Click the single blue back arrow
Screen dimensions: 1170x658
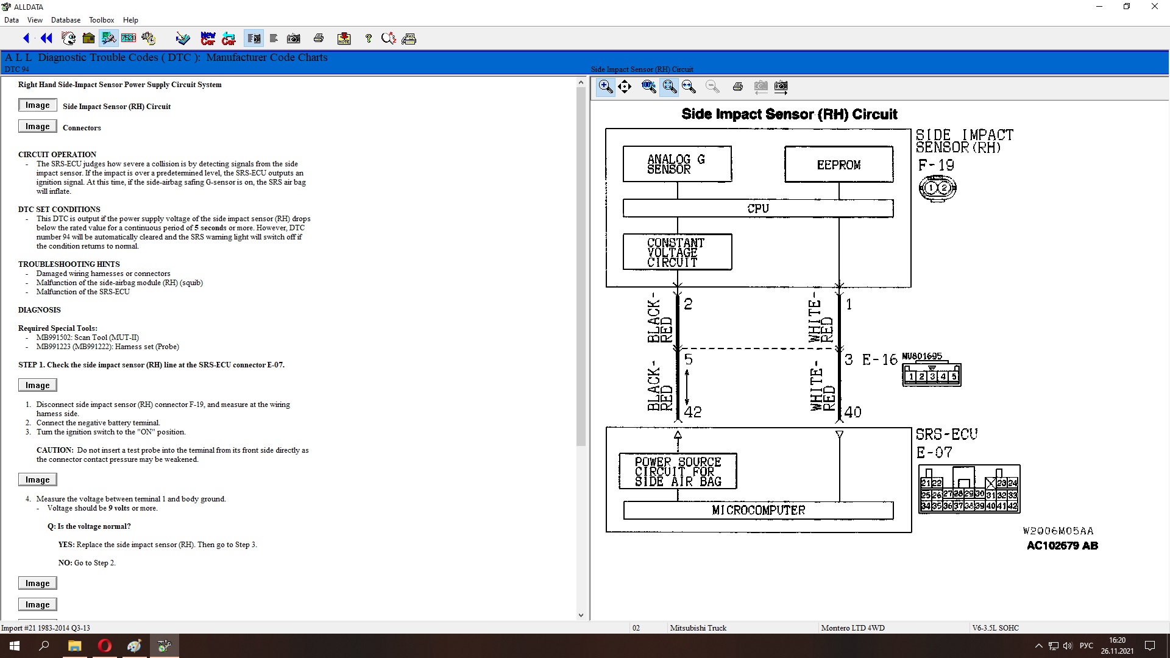point(26,38)
